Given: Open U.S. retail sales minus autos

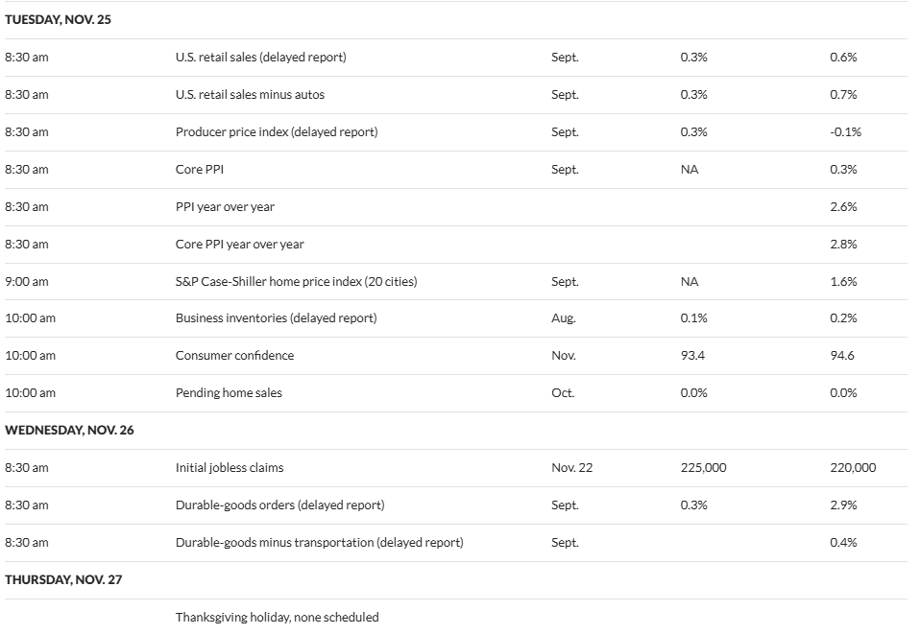Looking at the screenshot, I should (x=250, y=95).
